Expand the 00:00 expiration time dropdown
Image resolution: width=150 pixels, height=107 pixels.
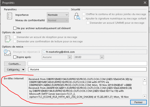click(102, 57)
